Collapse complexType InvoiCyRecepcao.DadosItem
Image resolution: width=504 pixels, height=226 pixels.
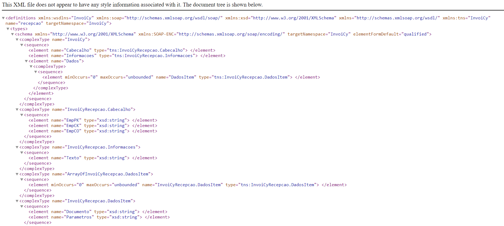[x=17, y=201]
